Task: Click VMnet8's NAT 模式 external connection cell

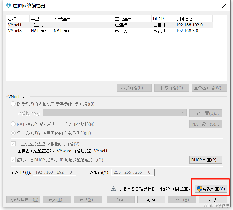Action: pos(63,31)
